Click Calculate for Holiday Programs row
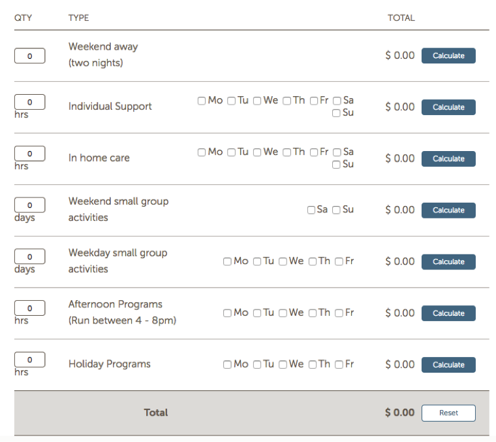This screenshot has width=496, height=442. (448, 365)
